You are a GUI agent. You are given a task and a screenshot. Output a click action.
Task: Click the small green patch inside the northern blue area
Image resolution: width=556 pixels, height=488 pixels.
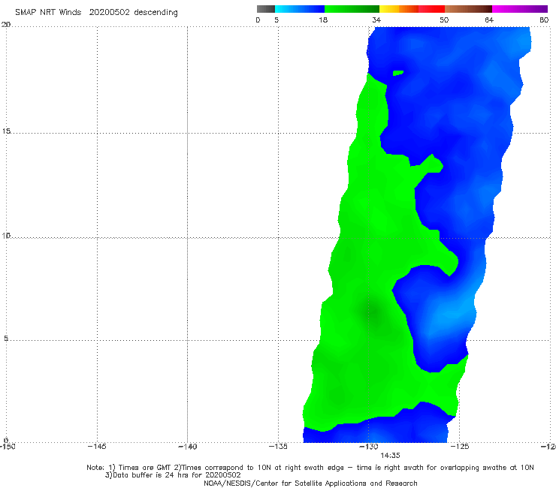(398, 73)
